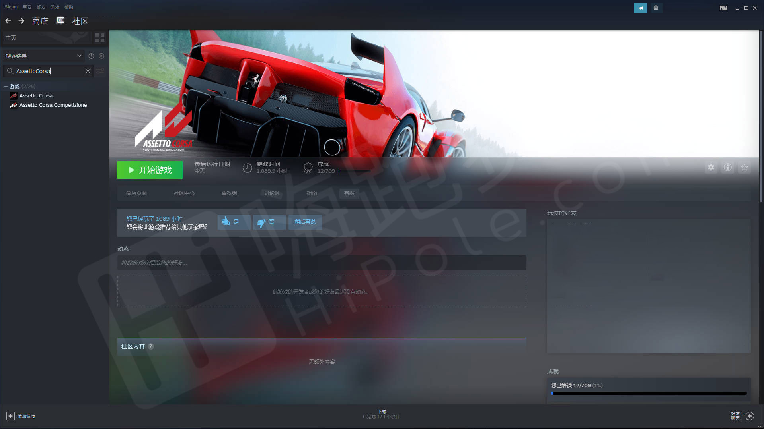The height and width of the screenshot is (429, 764).
Task: Click the 稍后再说 button
Action: tap(305, 222)
